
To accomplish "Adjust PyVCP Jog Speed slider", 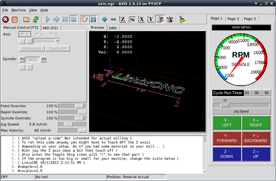I will pyautogui.click(x=241, y=105).
